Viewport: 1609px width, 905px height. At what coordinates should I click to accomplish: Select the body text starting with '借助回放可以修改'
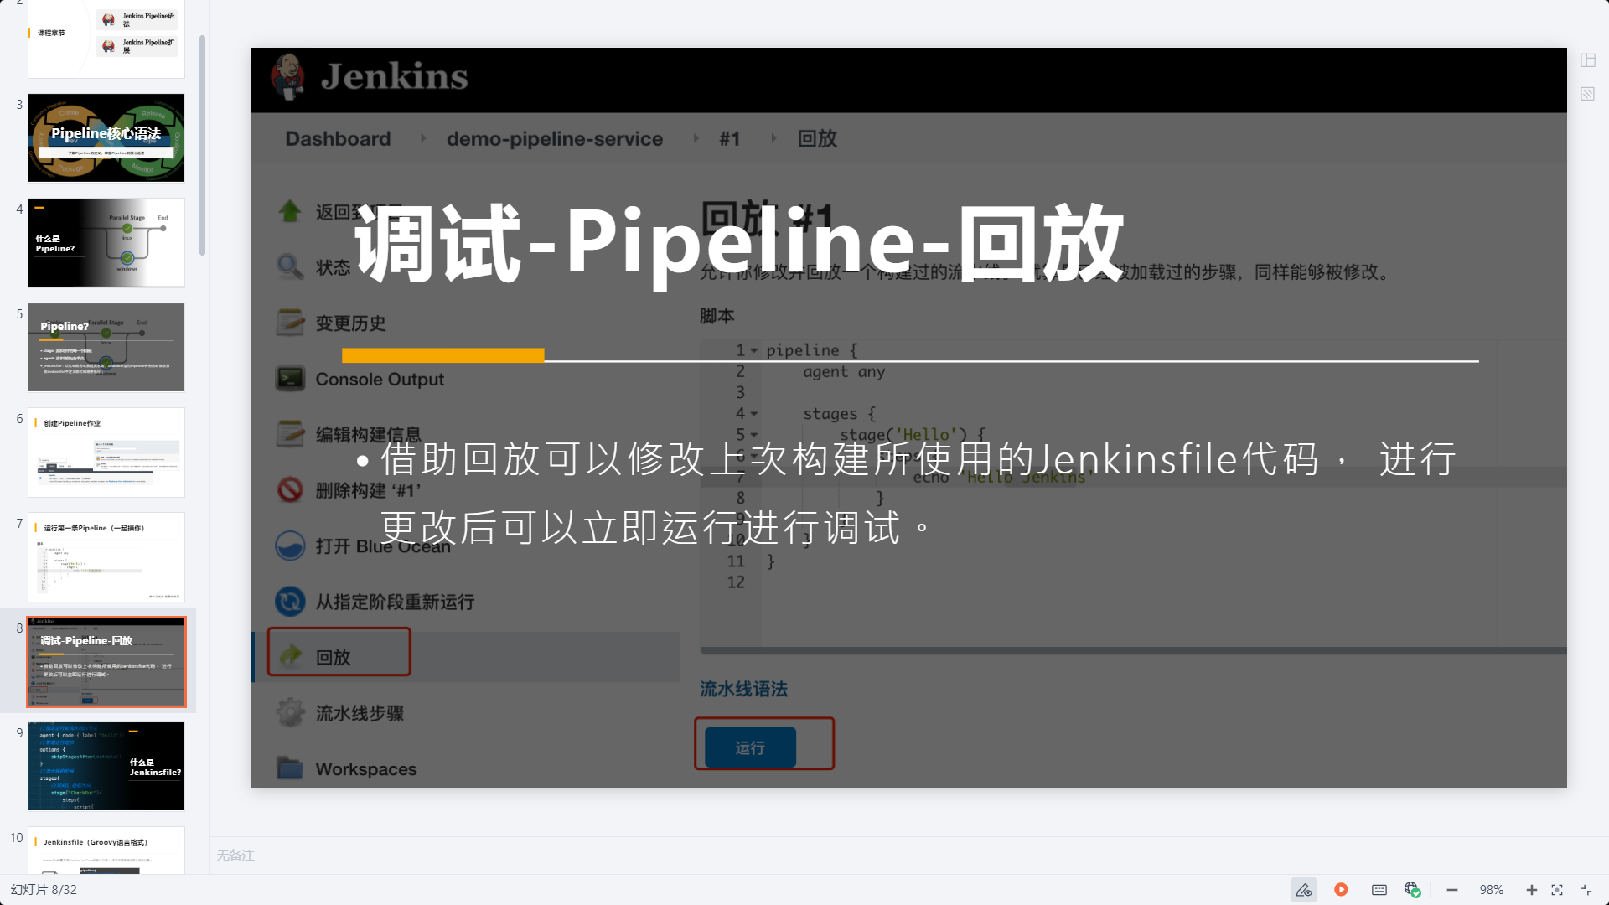coord(907,494)
